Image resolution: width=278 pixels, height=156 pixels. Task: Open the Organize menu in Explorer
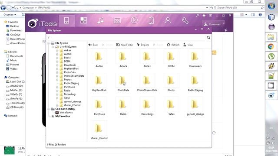[10, 15]
